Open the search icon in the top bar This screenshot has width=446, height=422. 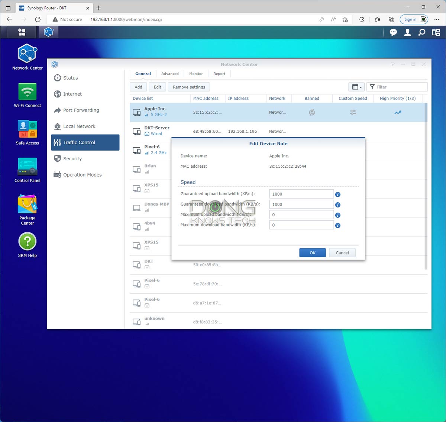(421, 32)
